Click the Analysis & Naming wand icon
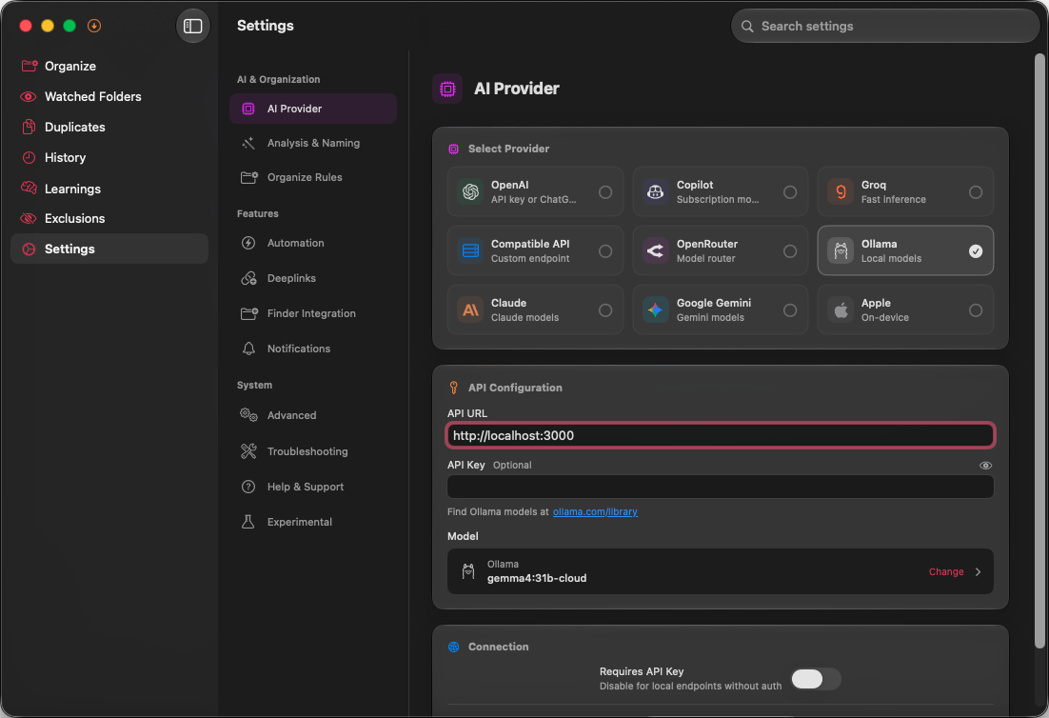The height and width of the screenshot is (718, 1049). tap(248, 143)
